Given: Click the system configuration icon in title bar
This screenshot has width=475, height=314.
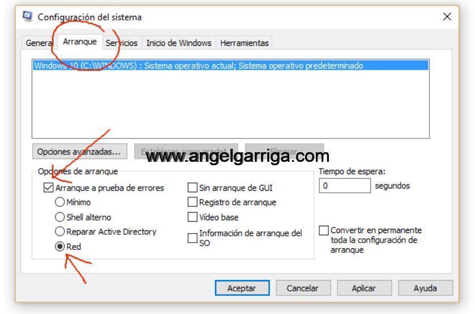Looking at the screenshot, I should [27, 16].
